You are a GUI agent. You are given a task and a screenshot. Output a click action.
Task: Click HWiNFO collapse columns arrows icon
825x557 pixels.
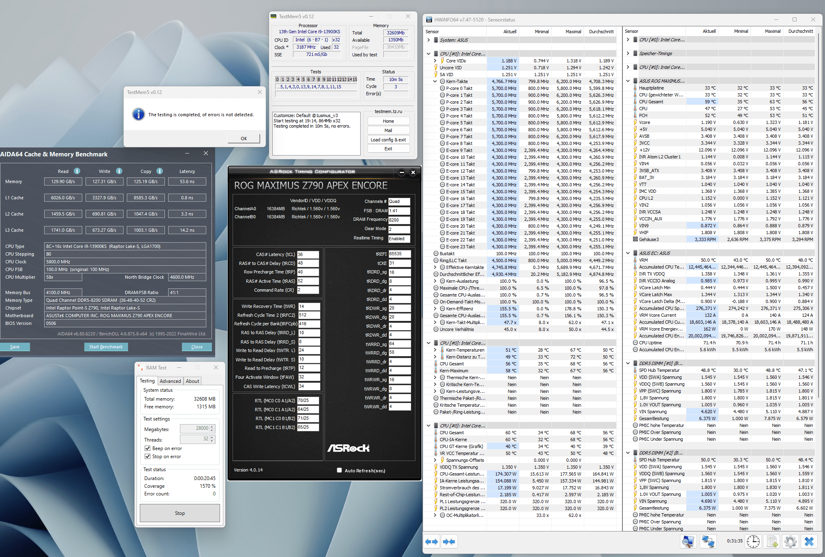coord(449,542)
